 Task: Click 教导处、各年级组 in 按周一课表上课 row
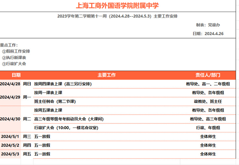[x=208, y=93]
